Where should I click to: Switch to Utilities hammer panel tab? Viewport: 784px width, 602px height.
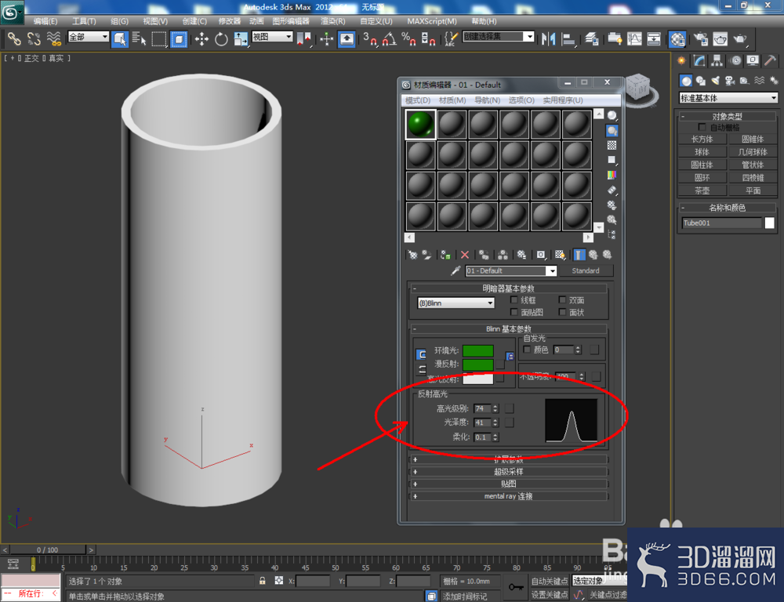coord(771,61)
